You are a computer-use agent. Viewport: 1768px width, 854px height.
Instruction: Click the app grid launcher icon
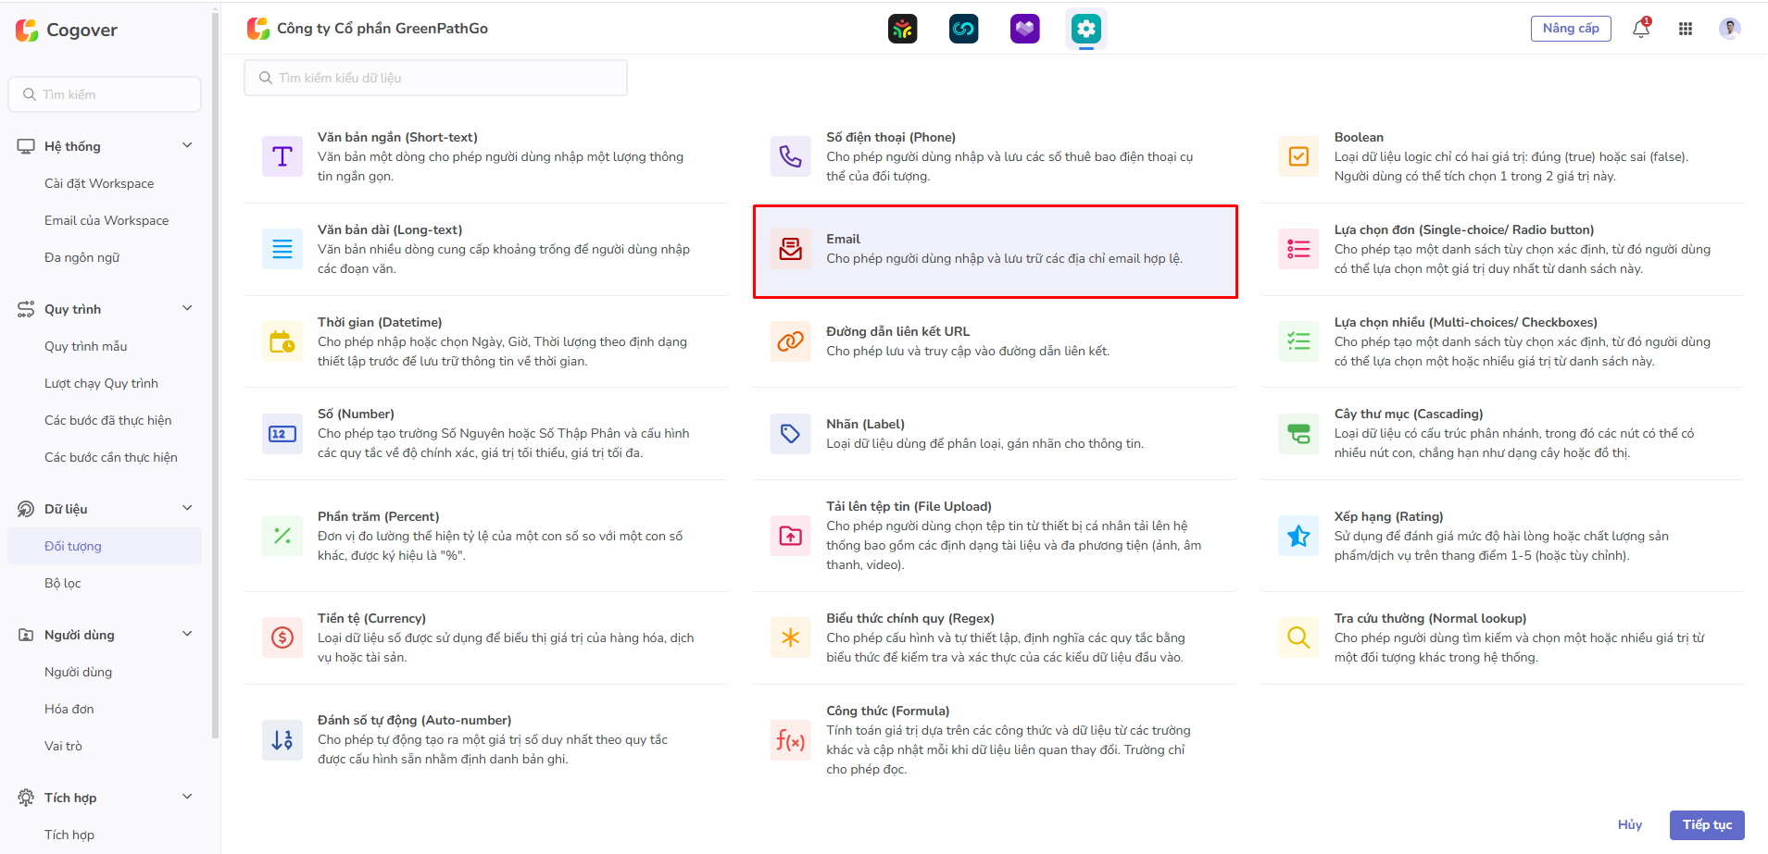click(x=1686, y=29)
